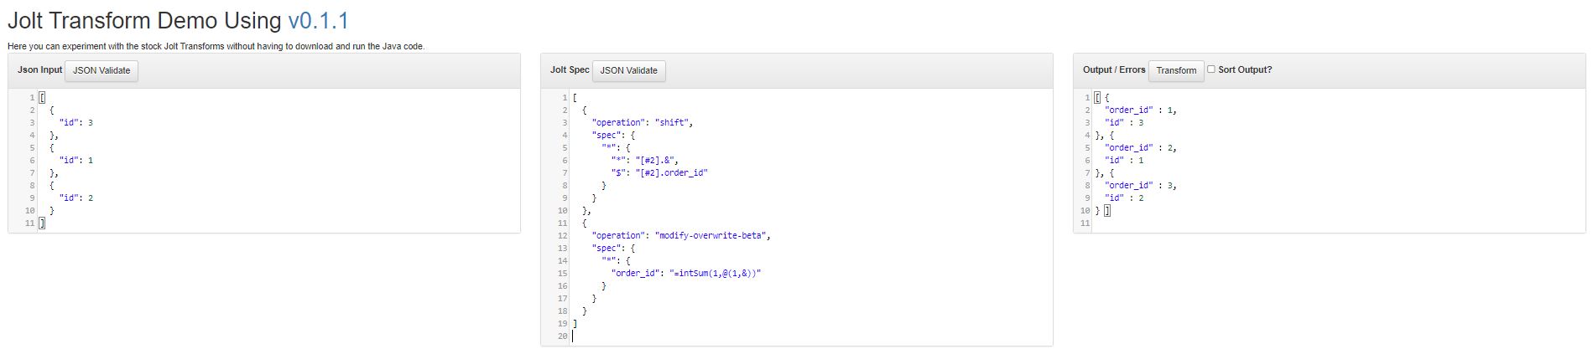Click the description sentence below the heading
This screenshot has width=1593, height=349.
click(216, 46)
